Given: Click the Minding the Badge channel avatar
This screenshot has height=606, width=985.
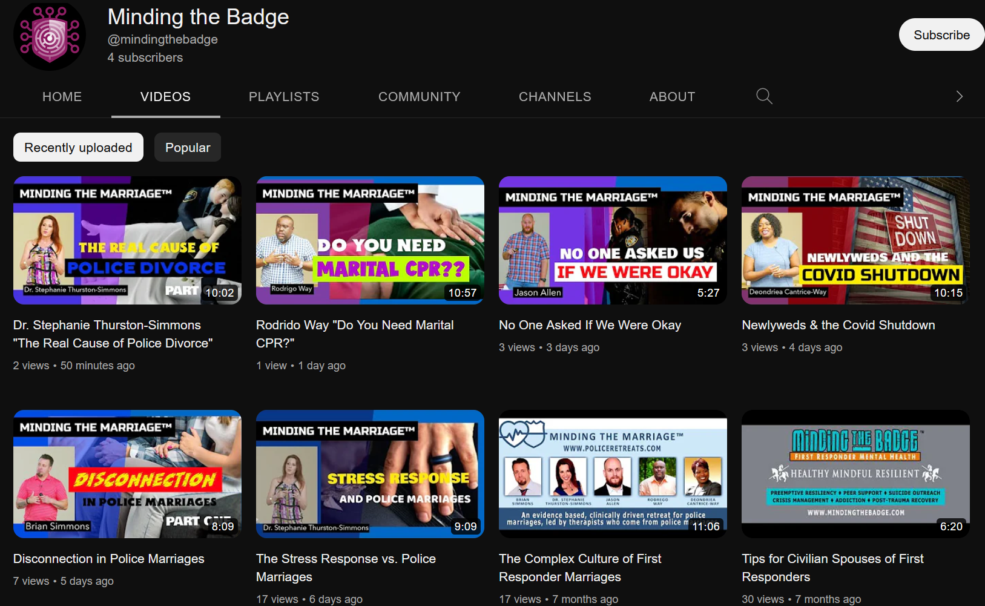Looking at the screenshot, I should click(x=50, y=36).
